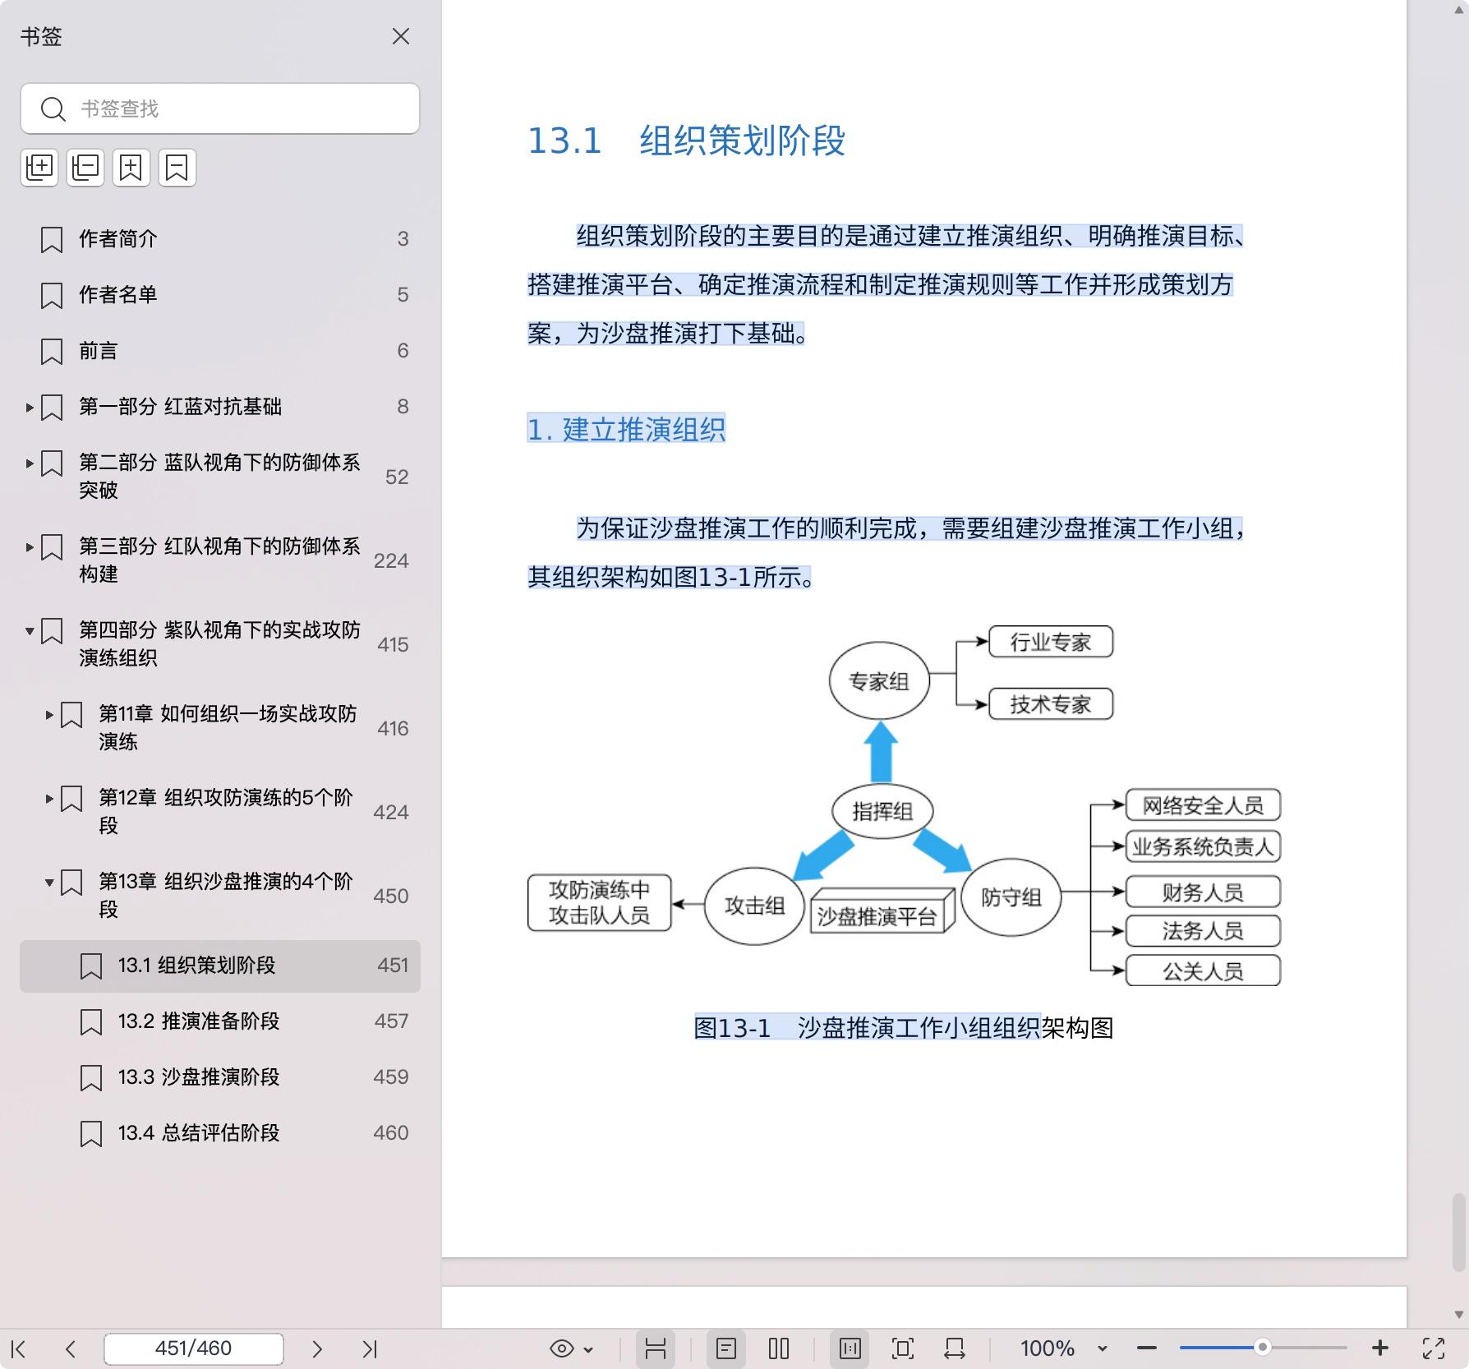
Task: Toggle actual size view icon
Action: [850, 1348]
